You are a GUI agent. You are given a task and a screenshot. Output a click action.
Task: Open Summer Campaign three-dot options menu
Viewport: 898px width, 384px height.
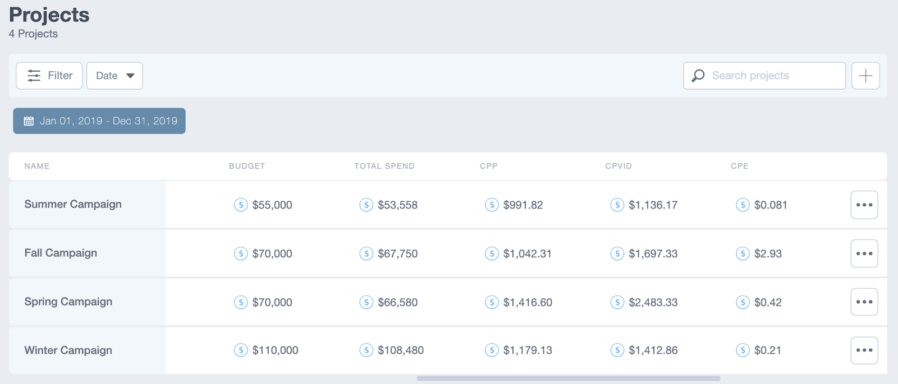click(x=864, y=205)
